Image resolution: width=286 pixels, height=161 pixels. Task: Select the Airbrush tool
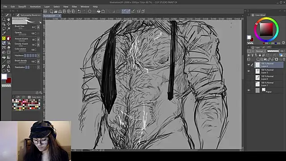click(x=8, y=43)
